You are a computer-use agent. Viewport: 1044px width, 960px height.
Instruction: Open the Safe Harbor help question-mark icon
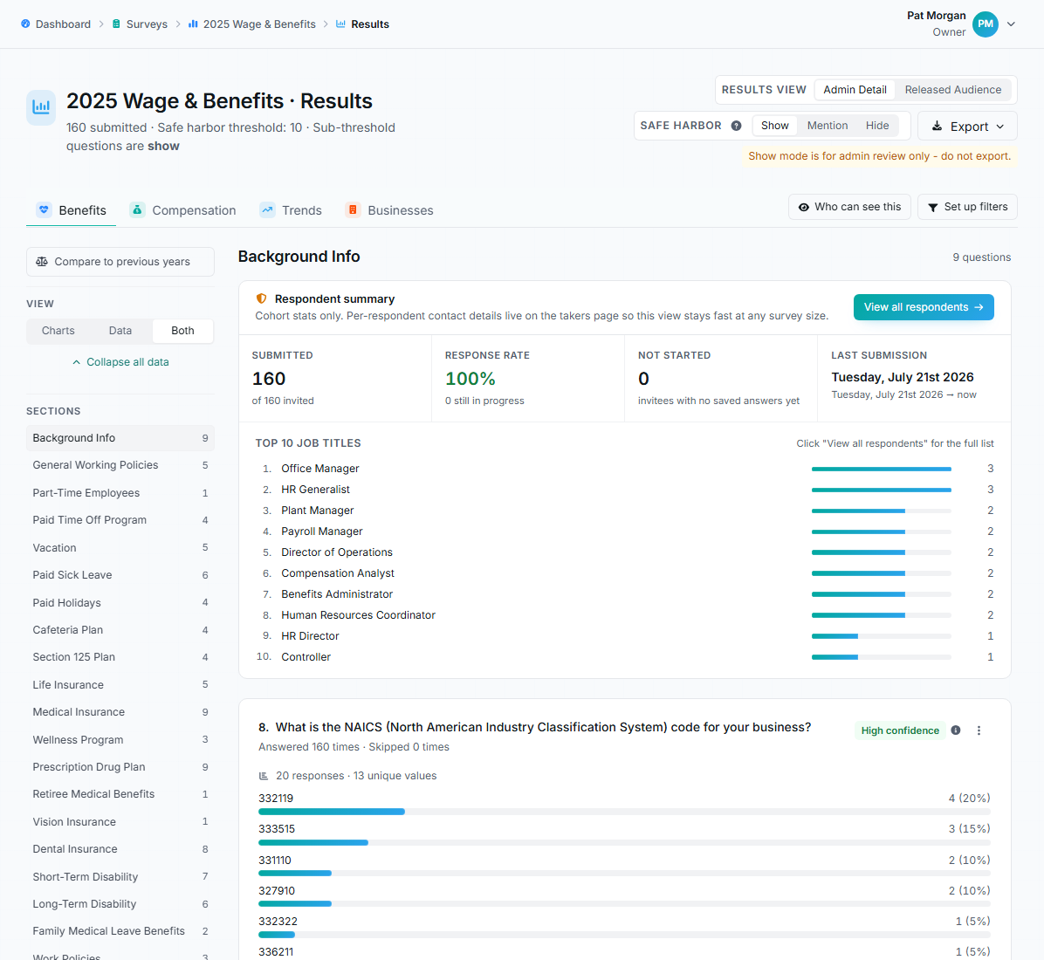coord(736,126)
